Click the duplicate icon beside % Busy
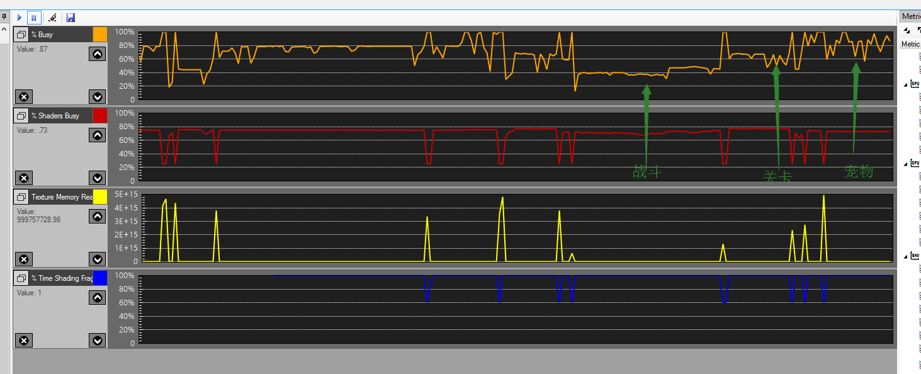The height and width of the screenshot is (374, 921). point(21,34)
